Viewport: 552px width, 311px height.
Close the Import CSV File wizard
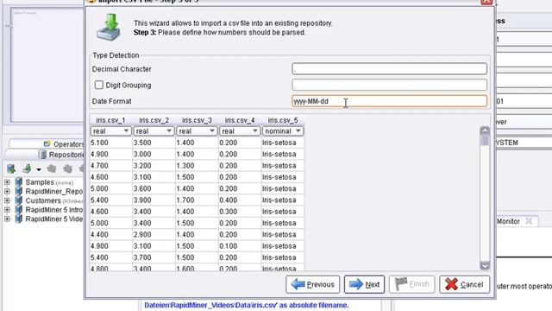(x=486, y=2)
